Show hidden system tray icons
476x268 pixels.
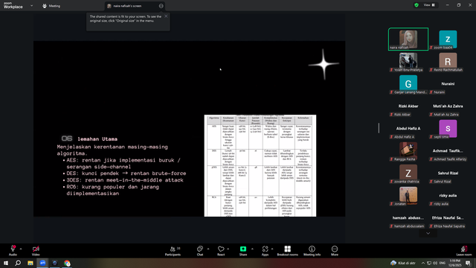[x=423, y=263]
